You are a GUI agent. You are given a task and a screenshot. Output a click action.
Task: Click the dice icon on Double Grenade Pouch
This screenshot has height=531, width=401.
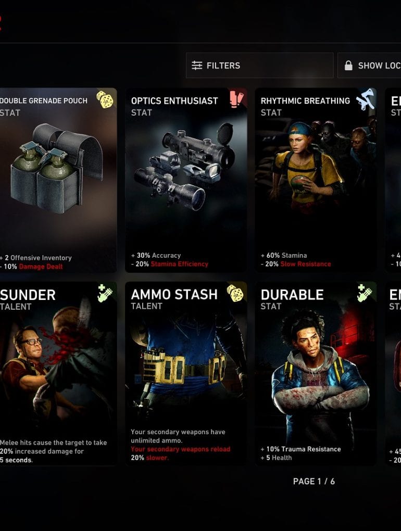[105, 99]
